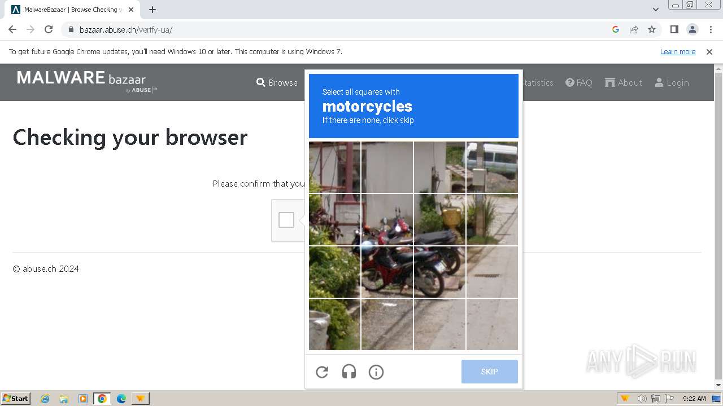Viewport: 723px width, 406px height.
Task: Open the Learn more link
Action: 678,51
